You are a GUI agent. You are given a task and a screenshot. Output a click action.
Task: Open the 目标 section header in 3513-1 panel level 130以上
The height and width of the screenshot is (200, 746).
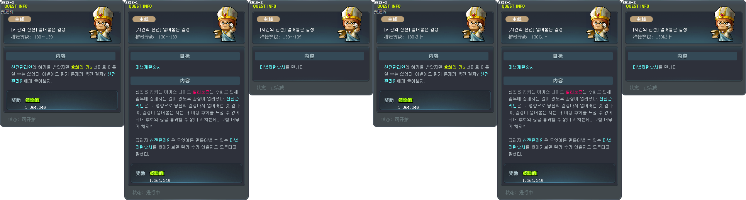(558, 56)
